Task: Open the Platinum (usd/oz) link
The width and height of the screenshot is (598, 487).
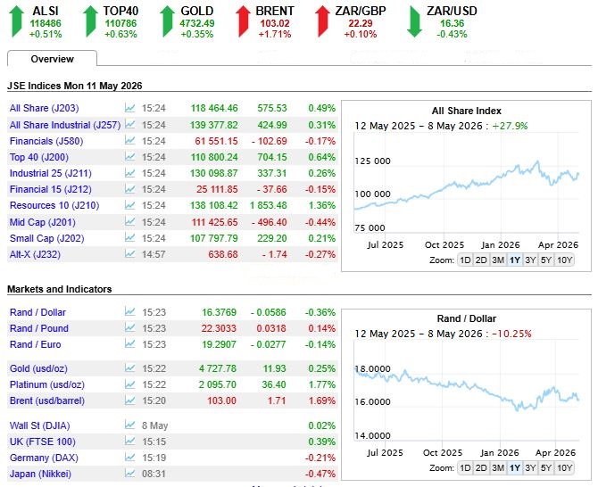Action: click(47, 384)
